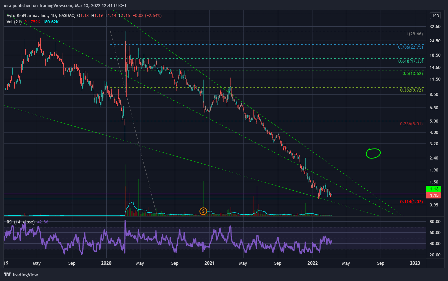The image size is (448, 281).
Task: Select the low value L1.14
Action: point(111,16)
